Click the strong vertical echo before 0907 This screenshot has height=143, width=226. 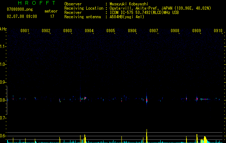click(x=147, y=99)
